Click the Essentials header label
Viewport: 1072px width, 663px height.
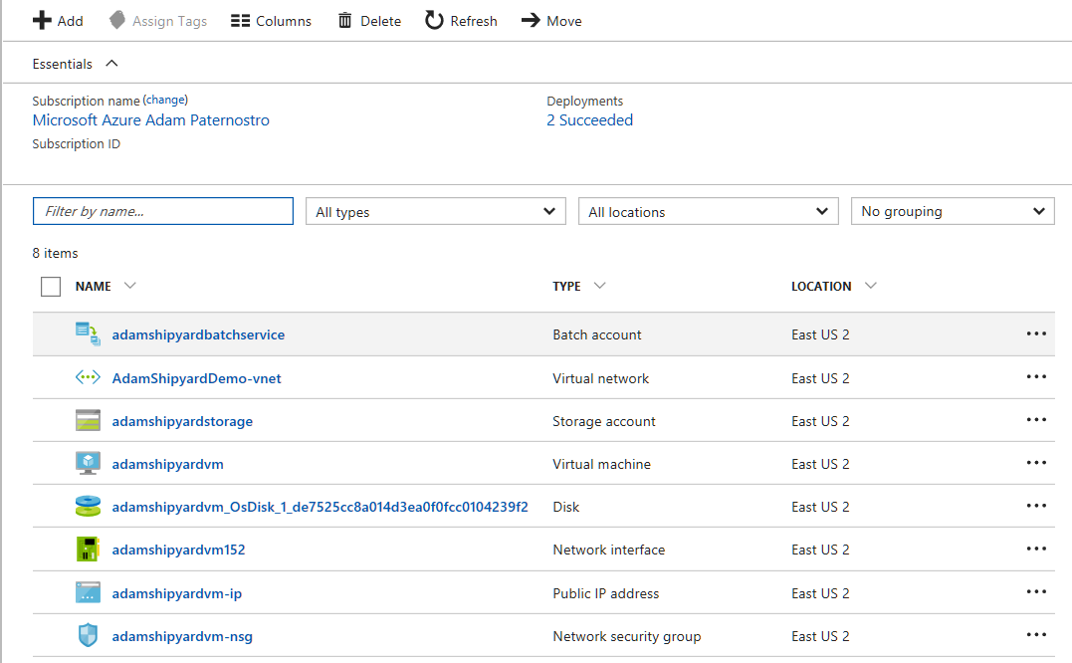(63, 64)
